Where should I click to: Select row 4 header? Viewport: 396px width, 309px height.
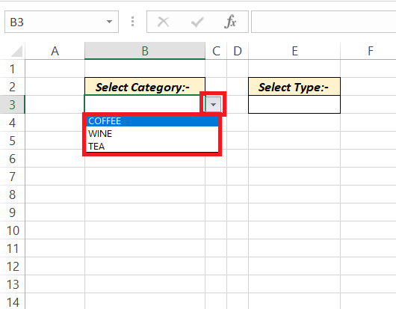tap(13, 123)
